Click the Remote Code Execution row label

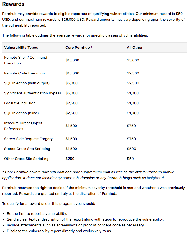pyautogui.click(x=24, y=73)
